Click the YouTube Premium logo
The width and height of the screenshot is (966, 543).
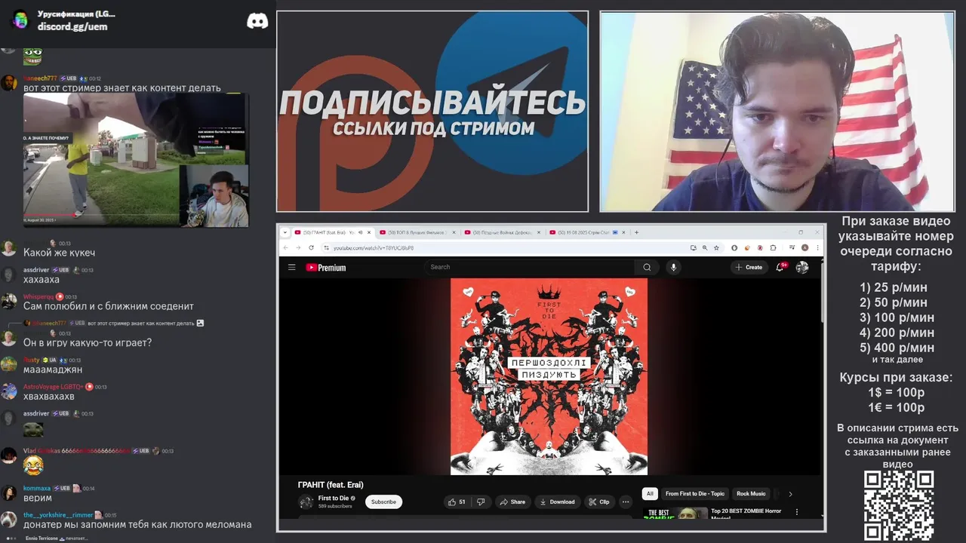pos(326,268)
